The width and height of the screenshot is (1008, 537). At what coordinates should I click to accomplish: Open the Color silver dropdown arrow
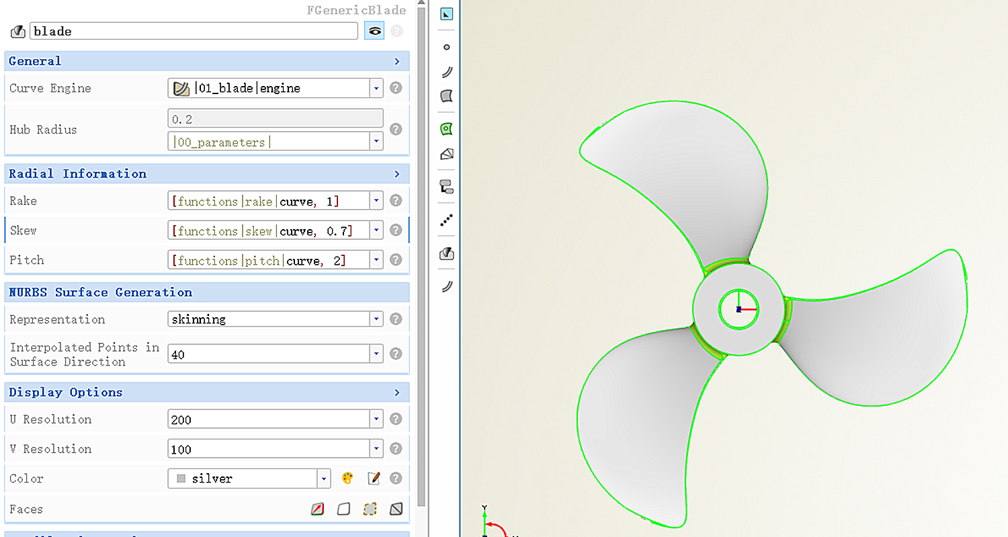click(x=324, y=479)
